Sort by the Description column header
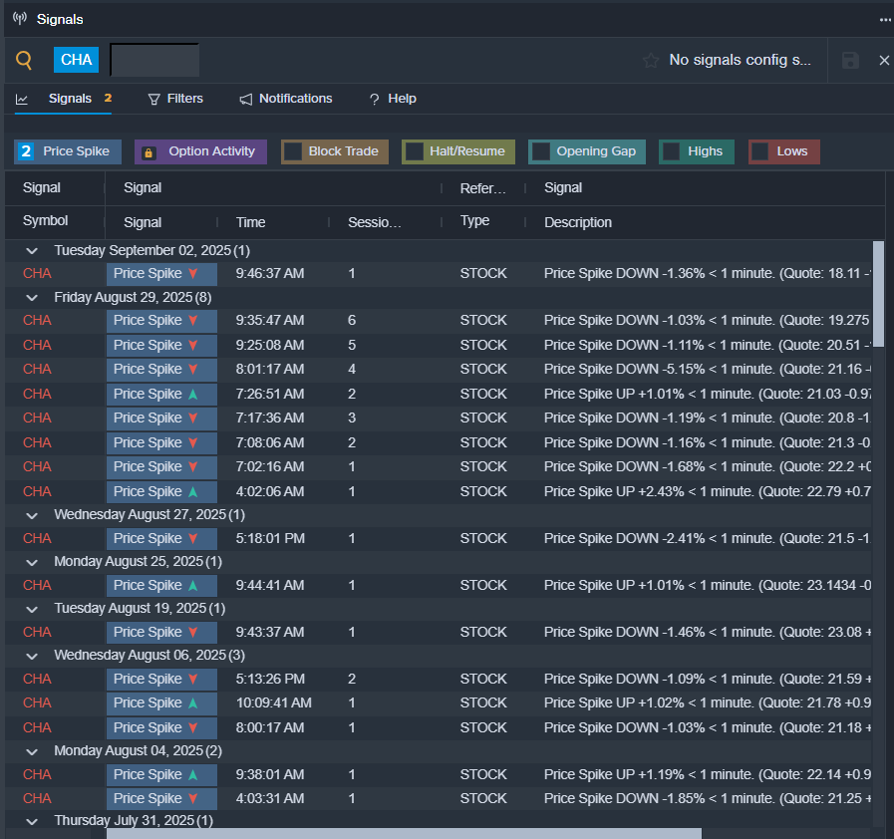This screenshot has height=839, width=894. 578,222
